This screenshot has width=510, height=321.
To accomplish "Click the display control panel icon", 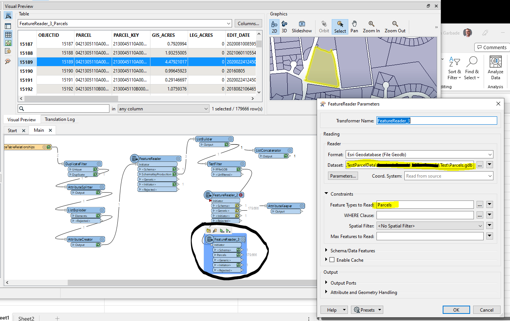I will (x=8, y=26).
